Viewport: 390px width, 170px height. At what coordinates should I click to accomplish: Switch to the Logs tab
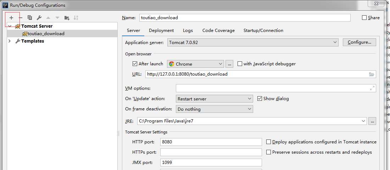pos(188,31)
